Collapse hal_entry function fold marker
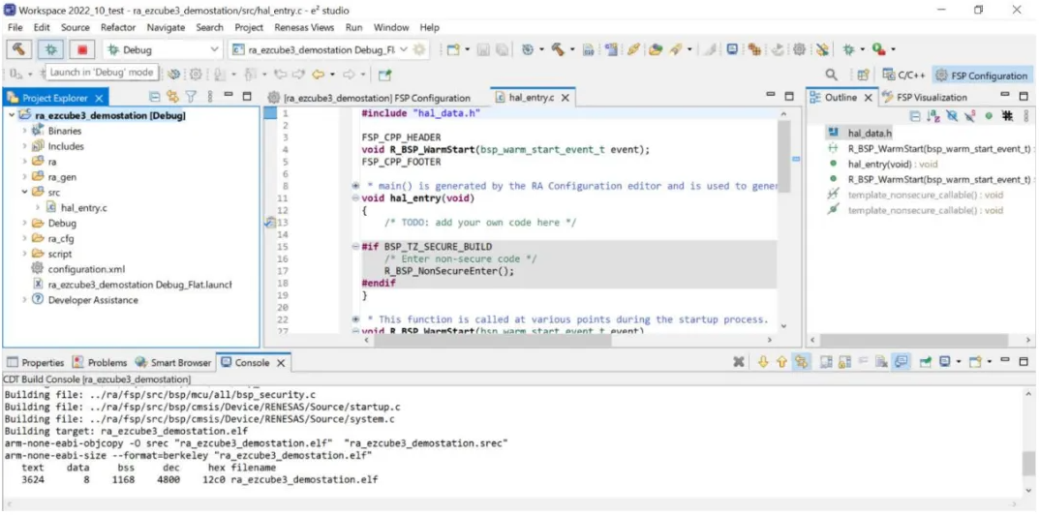The height and width of the screenshot is (515, 1040). (x=356, y=198)
